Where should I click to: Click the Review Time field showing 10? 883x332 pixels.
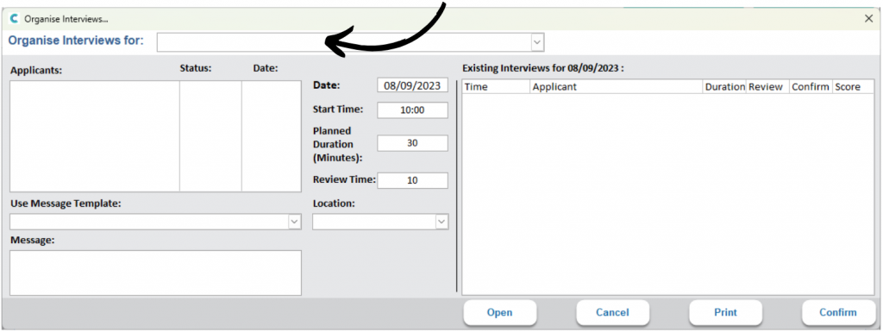pos(412,180)
